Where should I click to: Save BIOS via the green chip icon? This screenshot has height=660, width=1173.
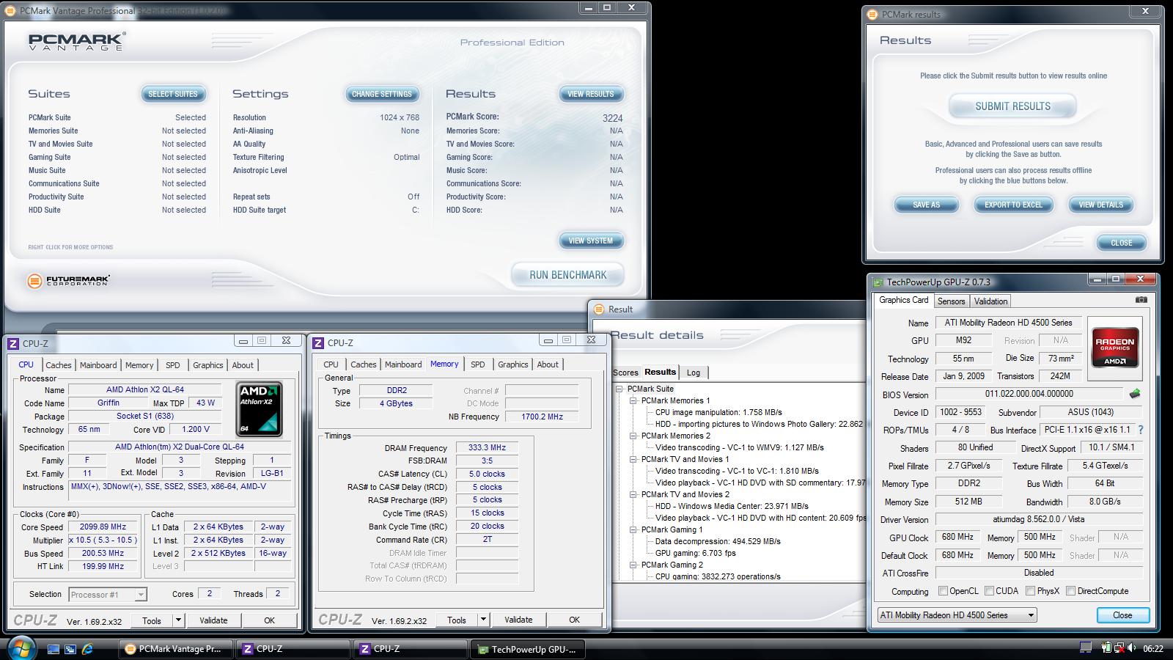pos(1135,394)
